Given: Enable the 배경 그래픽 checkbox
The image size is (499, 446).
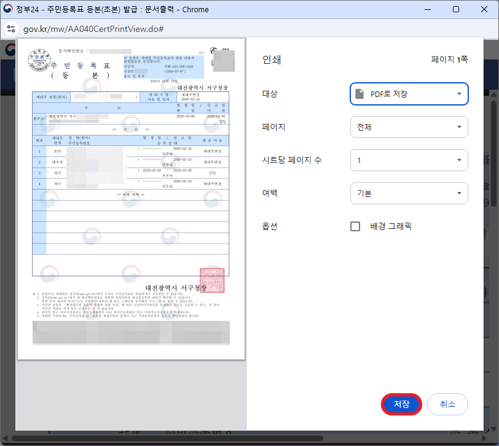Looking at the screenshot, I should pyautogui.click(x=355, y=226).
